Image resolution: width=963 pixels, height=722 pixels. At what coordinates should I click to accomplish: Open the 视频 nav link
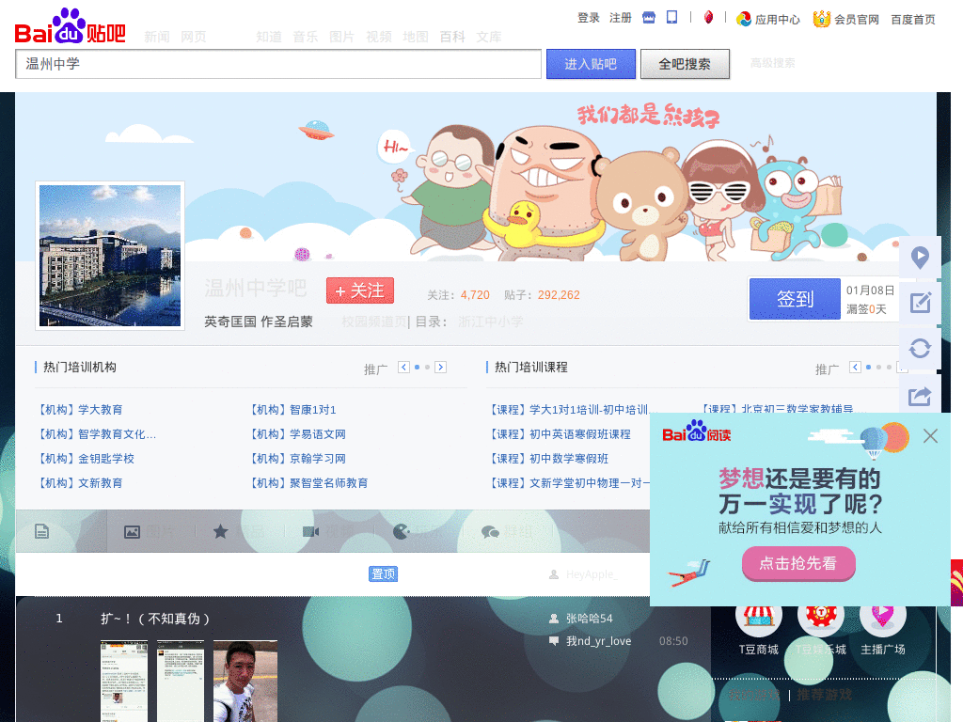tap(378, 37)
